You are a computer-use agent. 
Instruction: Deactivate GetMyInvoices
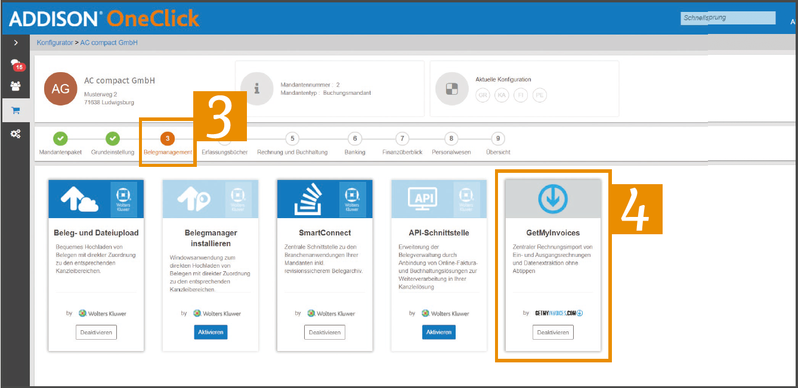point(553,332)
